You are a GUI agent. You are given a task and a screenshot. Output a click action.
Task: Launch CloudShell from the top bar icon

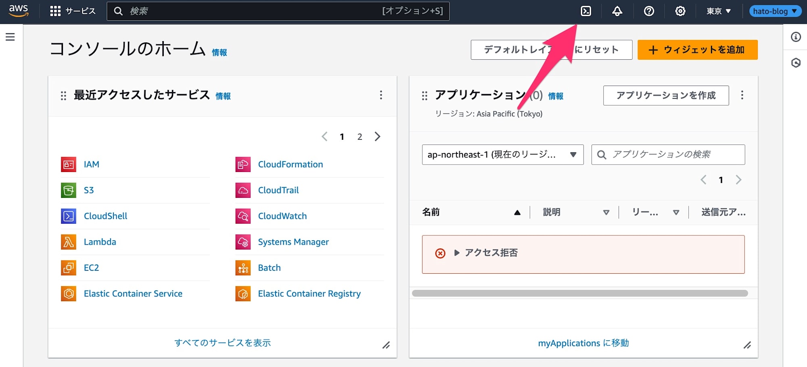tap(586, 11)
